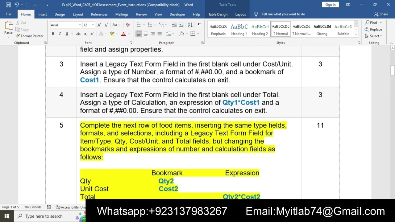
Task: Open Ribbon Display Options
Action: [348, 5]
